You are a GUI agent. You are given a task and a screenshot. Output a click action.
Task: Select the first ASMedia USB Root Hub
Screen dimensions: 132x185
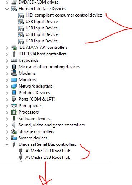click(x=48, y=151)
